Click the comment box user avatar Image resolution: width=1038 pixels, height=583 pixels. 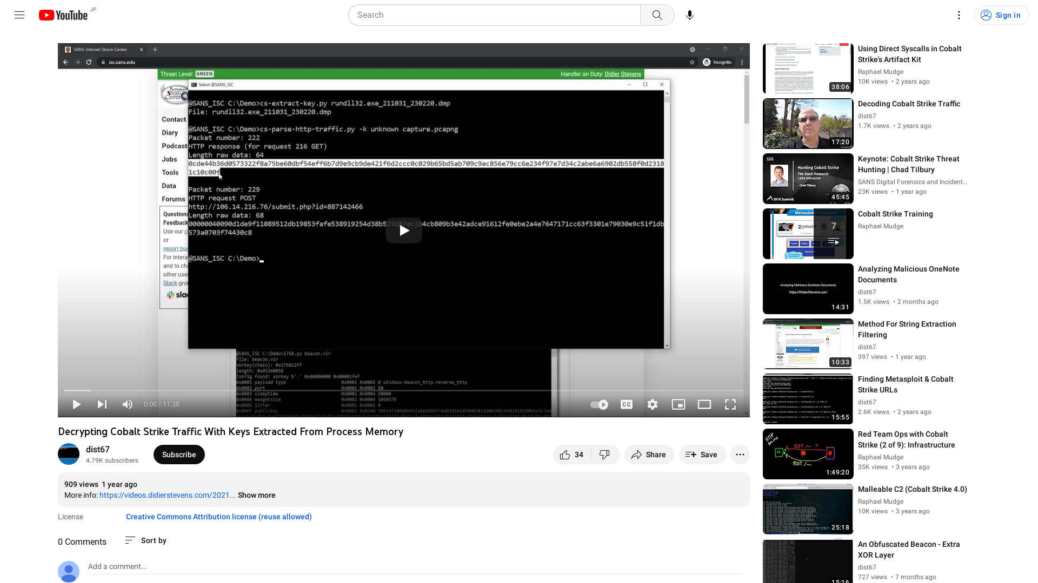click(69, 572)
